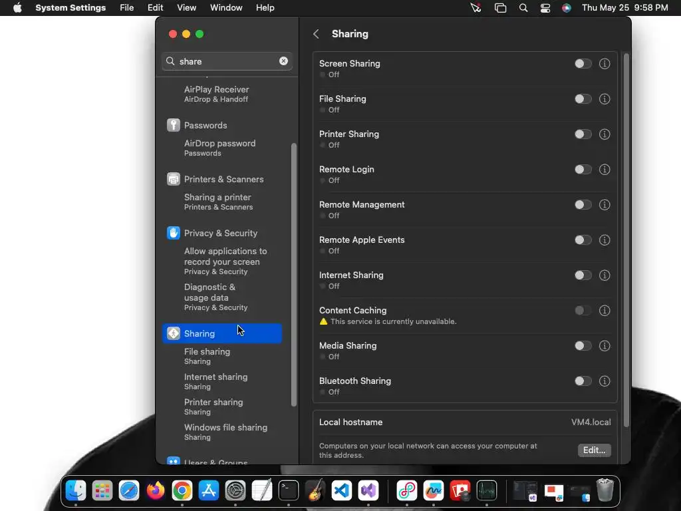This screenshot has width=681, height=511.
Task: Open info for Screen Sharing
Action: [x=604, y=64]
